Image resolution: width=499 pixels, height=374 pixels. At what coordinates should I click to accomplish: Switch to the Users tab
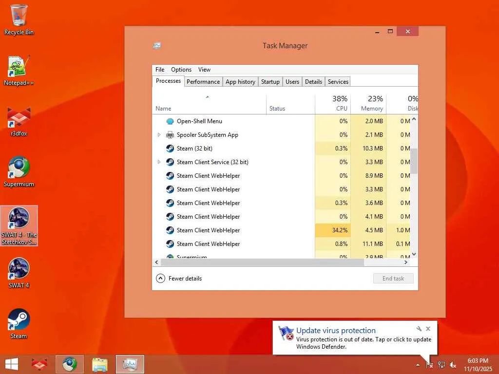pos(292,82)
